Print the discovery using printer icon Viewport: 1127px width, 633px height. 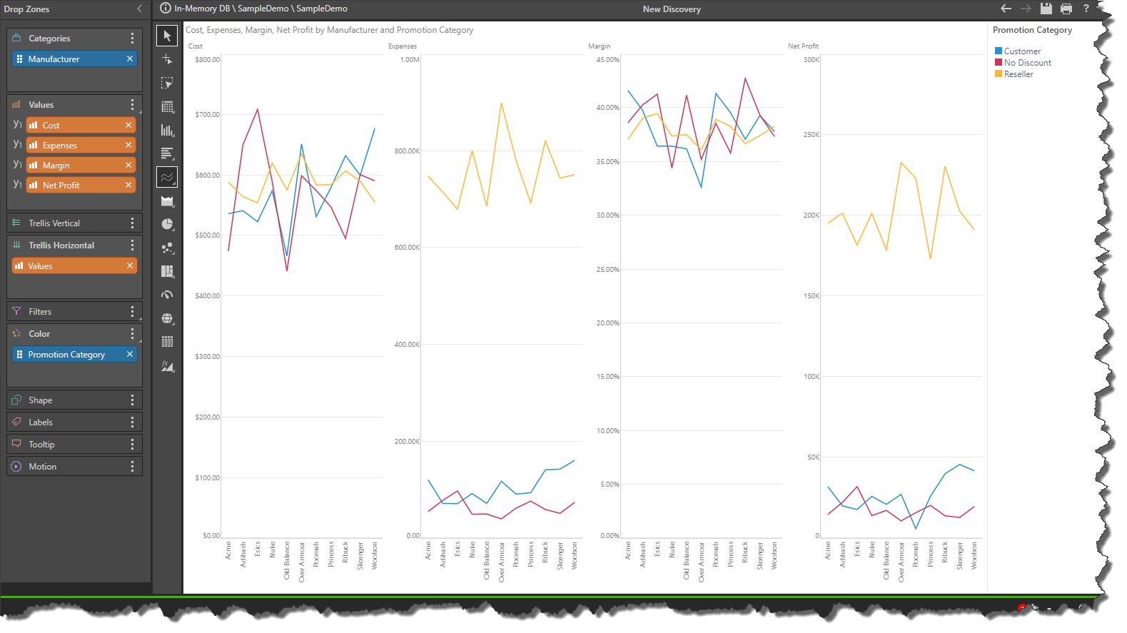coord(1066,9)
